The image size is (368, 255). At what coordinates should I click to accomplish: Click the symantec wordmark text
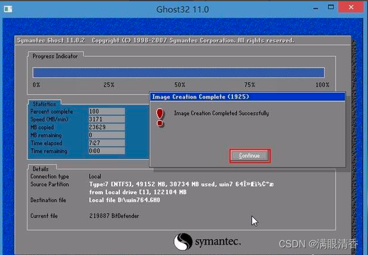218,242
